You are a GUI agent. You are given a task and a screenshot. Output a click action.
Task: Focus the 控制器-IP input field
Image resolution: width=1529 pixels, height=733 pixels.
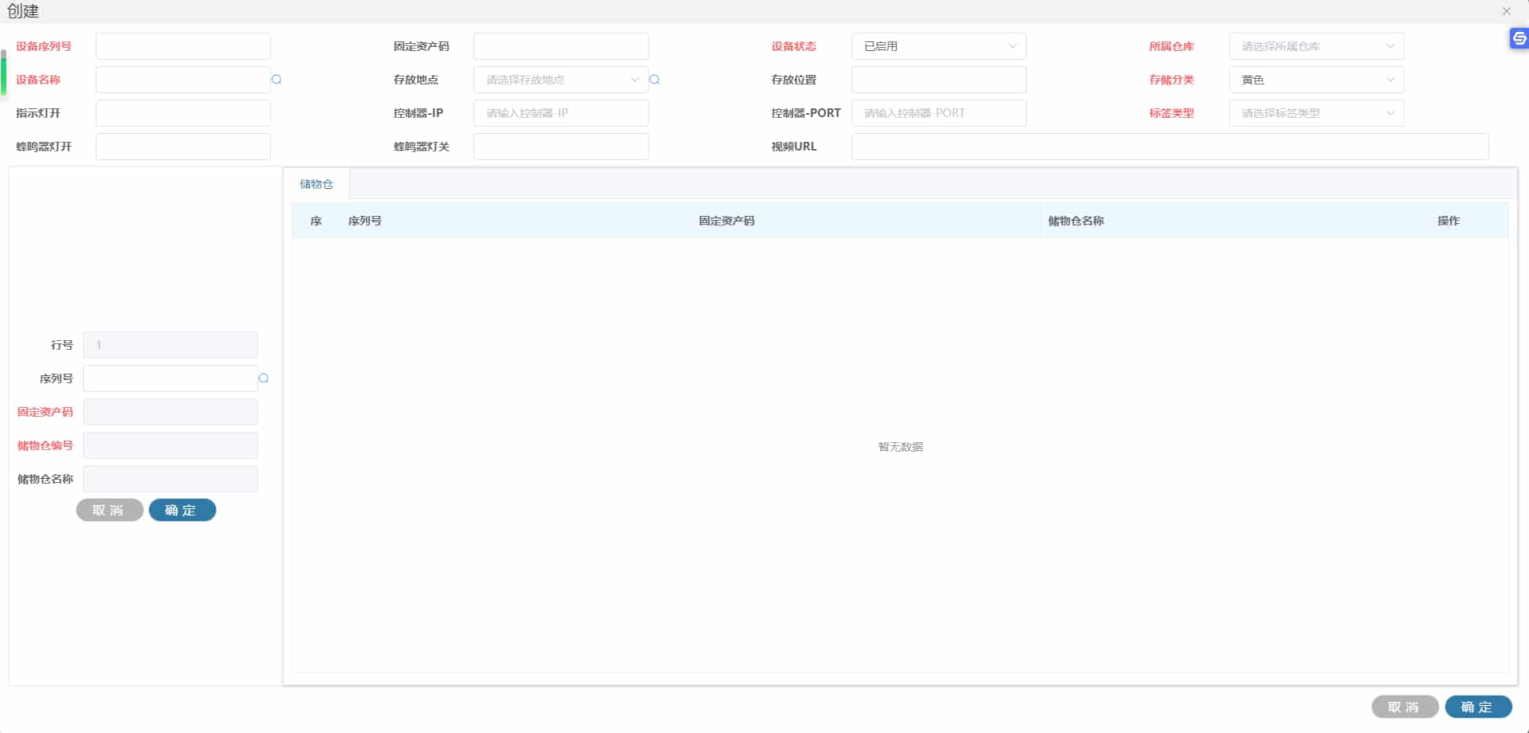tap(560, 113)
